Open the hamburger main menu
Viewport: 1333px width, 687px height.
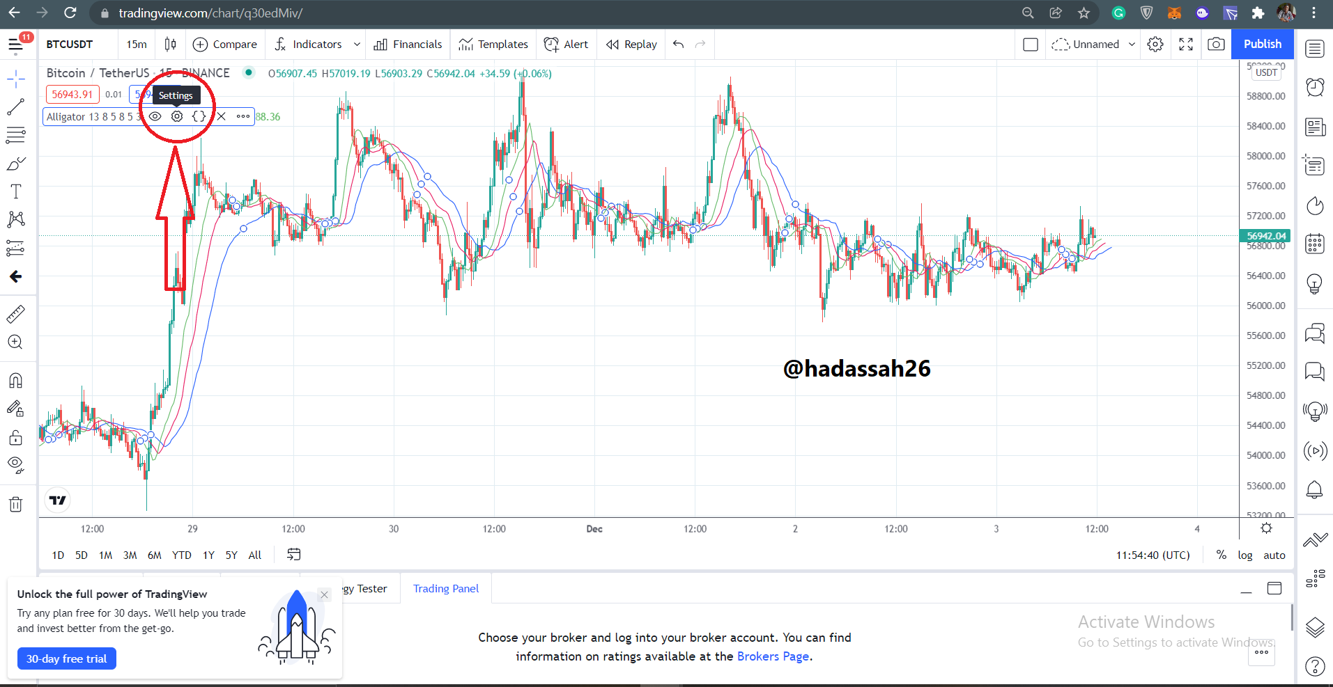[x=16, y=45]
